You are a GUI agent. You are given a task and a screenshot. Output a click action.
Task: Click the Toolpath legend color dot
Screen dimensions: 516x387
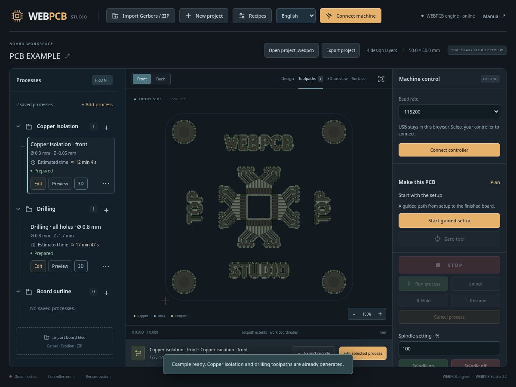pos(172,316)
